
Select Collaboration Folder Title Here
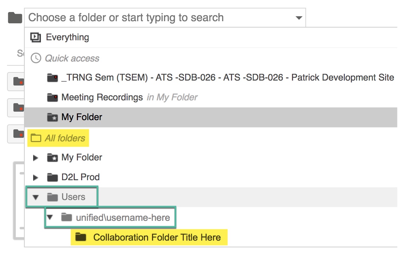tap(157, 237)
